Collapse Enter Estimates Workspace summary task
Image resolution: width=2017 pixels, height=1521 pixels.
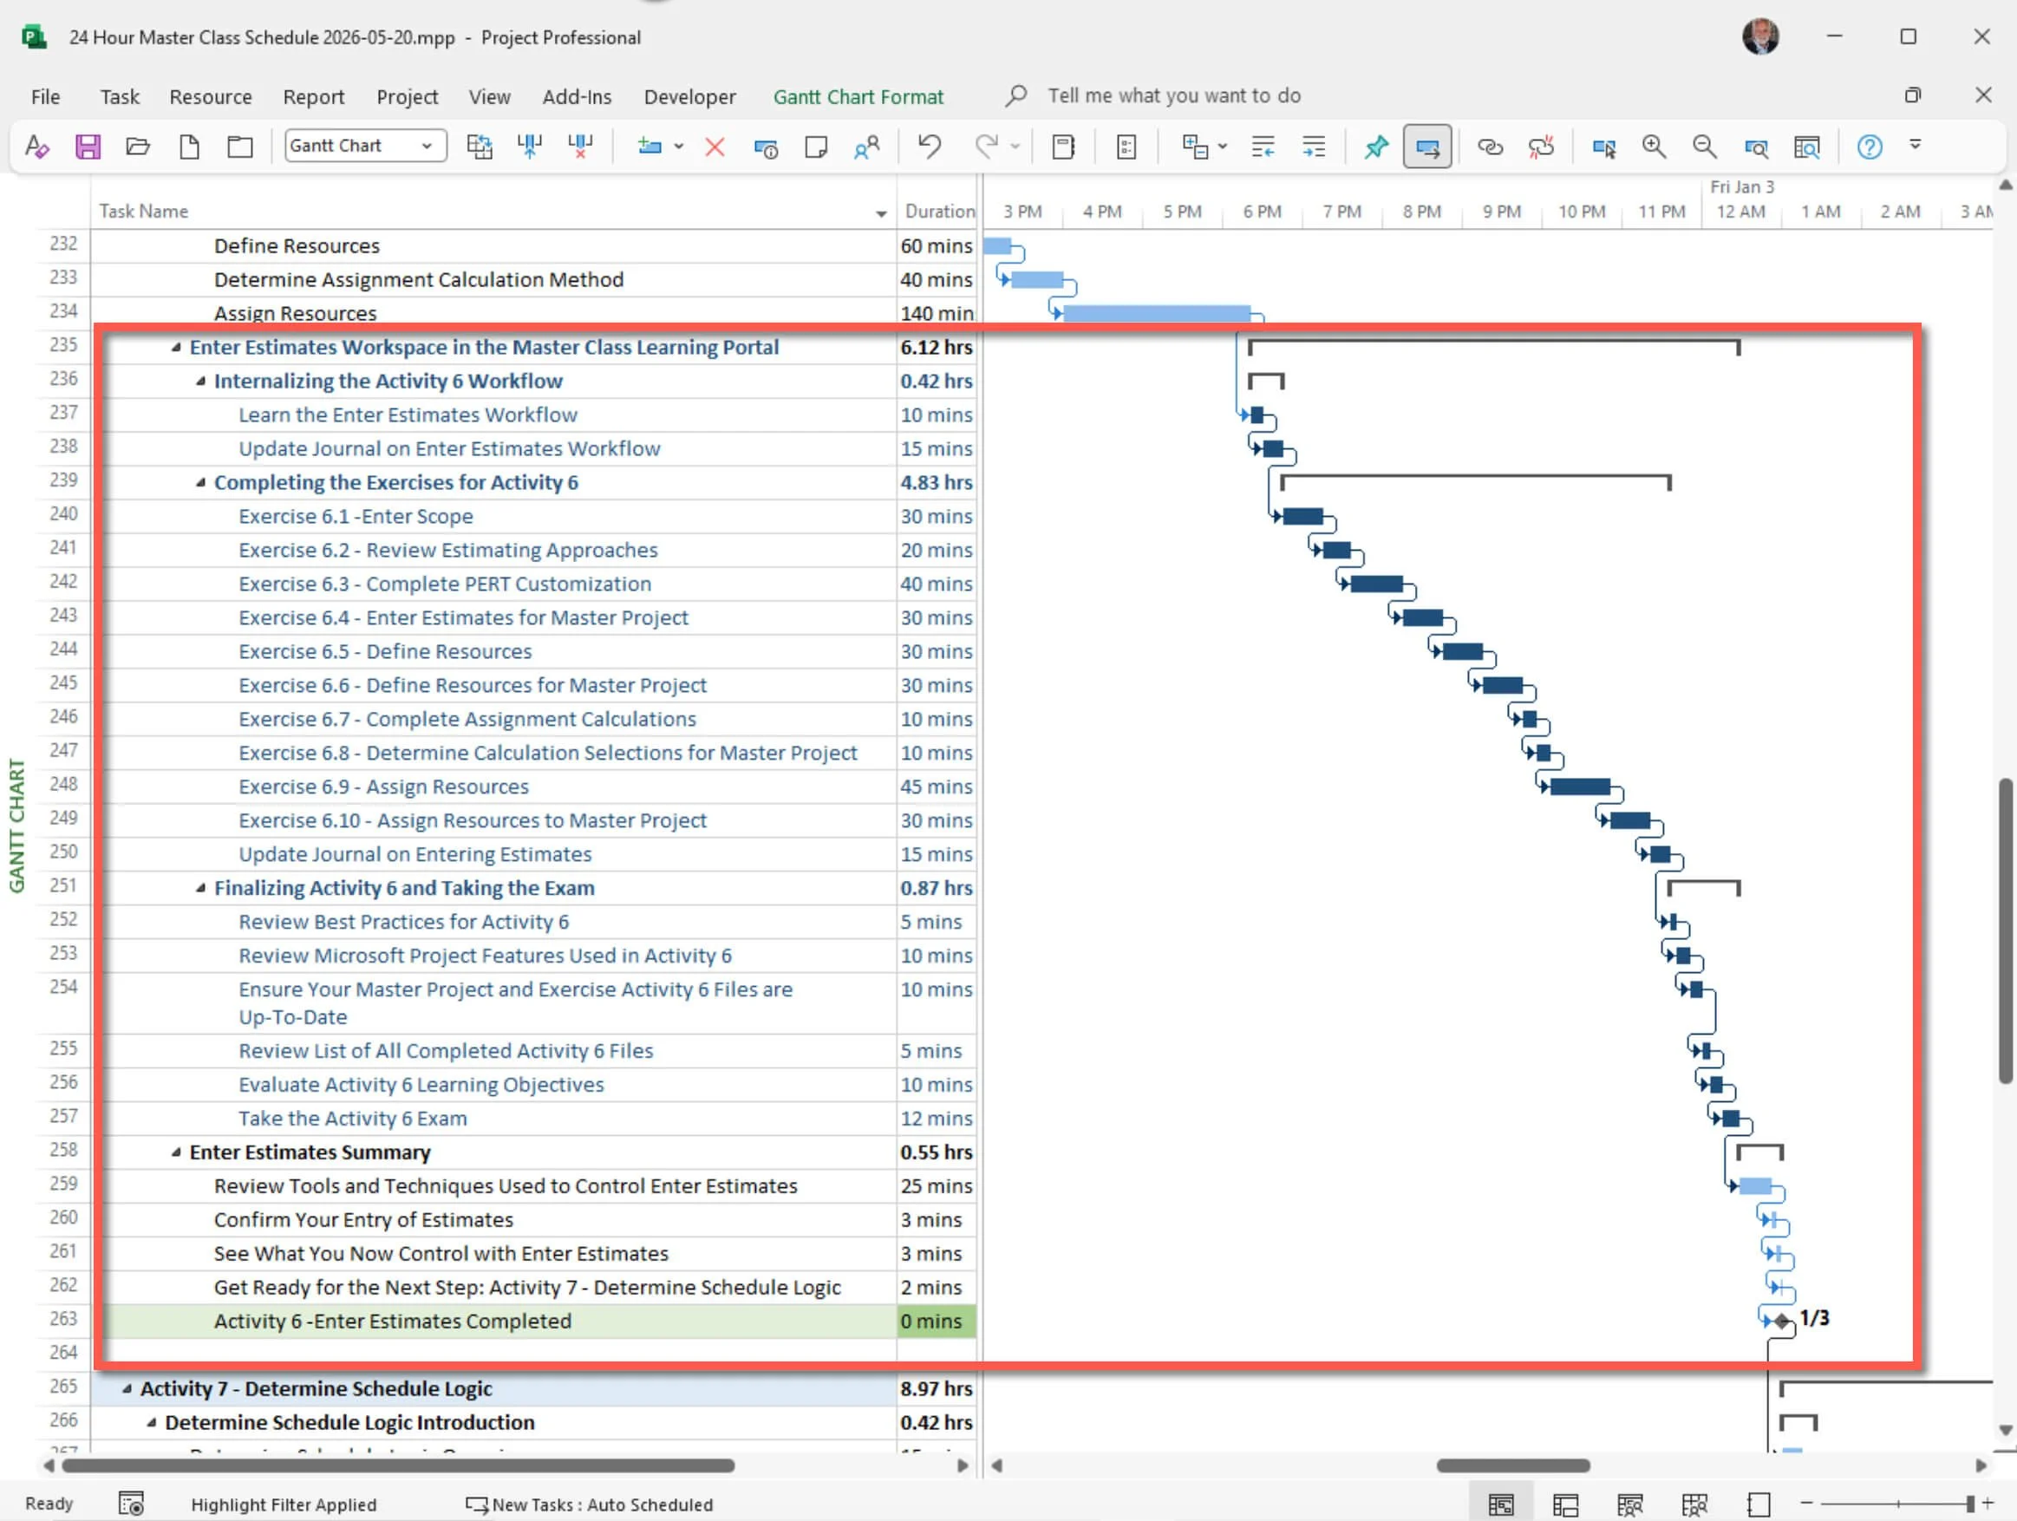[x=176, y=348]
